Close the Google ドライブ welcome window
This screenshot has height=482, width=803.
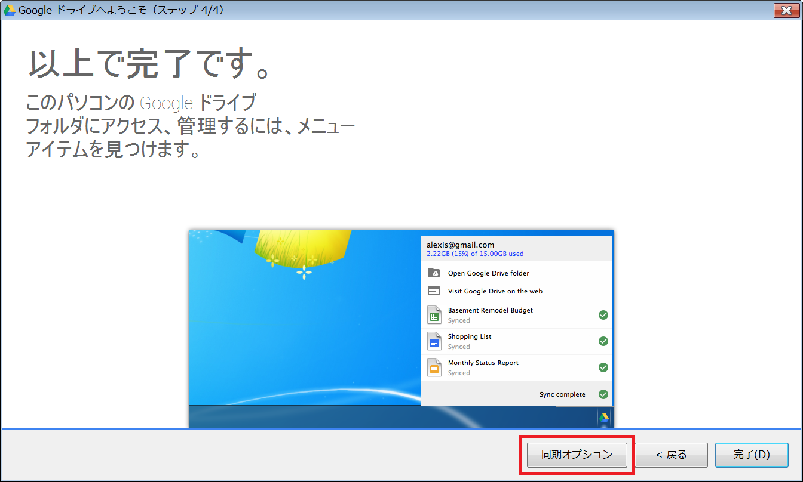coord(786,10)
